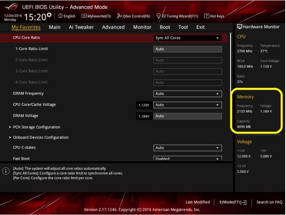Open the Ai Tweaker tab
This screenshot has height=215, width=286.
pyautogui.click(x=81, y=27)
